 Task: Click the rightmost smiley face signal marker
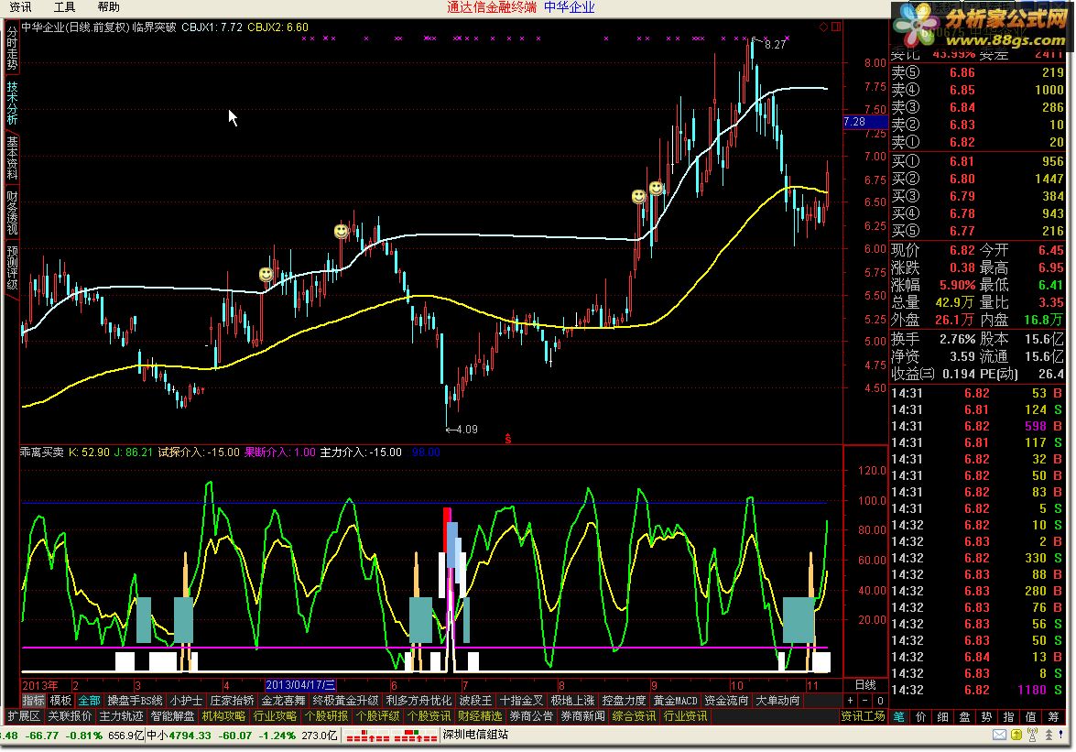tap(656, 188)
